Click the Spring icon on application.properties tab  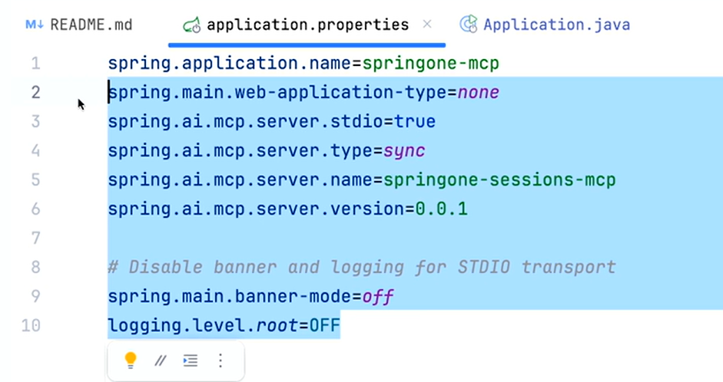[x=192, y=25]
